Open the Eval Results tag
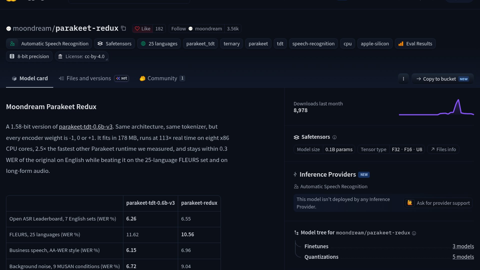The height and width of the screenshot is (270, 480). click(x=415, y=44)
